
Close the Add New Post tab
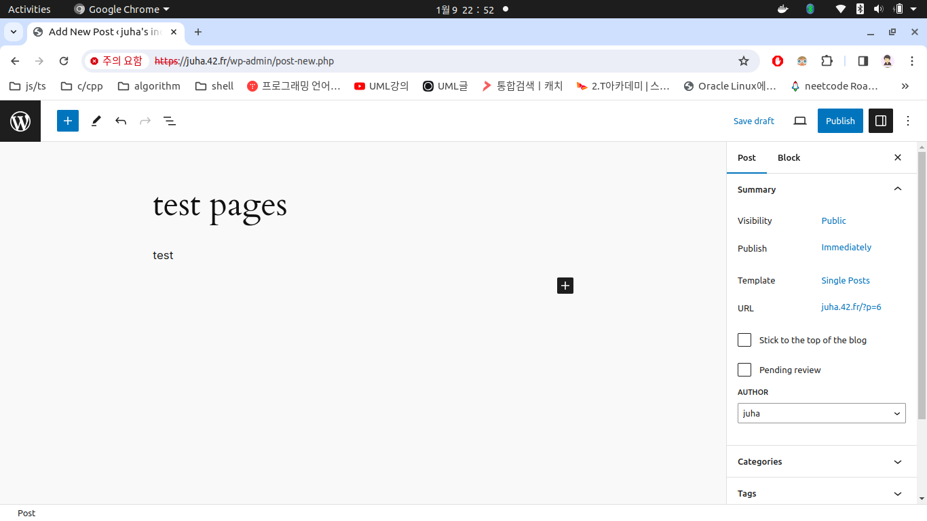click(174, 32)
